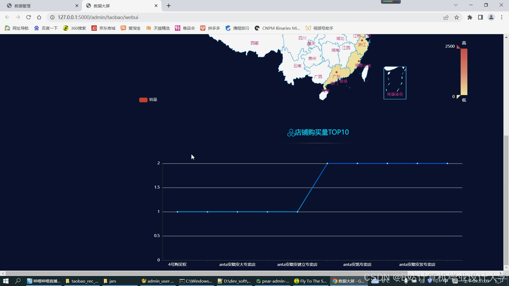Click the home page icon
The image size is (509, 286).
coord(39,17)
